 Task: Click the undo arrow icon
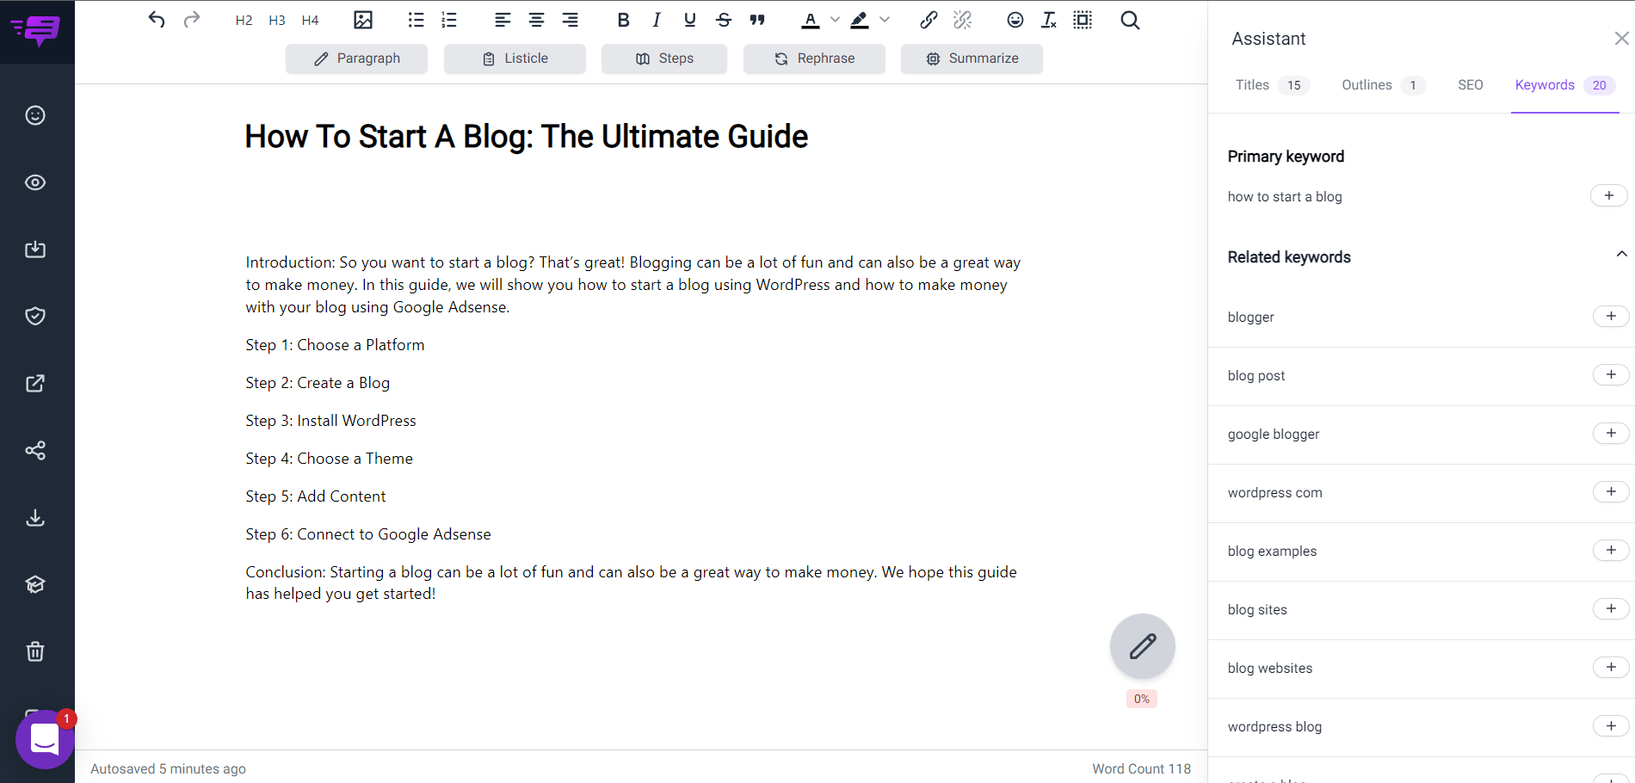[156, 20]
